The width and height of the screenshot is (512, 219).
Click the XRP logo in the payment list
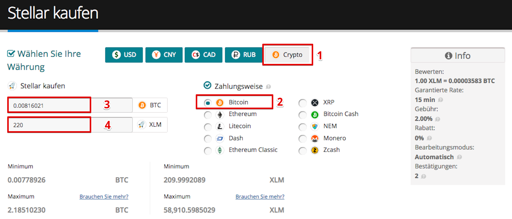tap(314, 103)
